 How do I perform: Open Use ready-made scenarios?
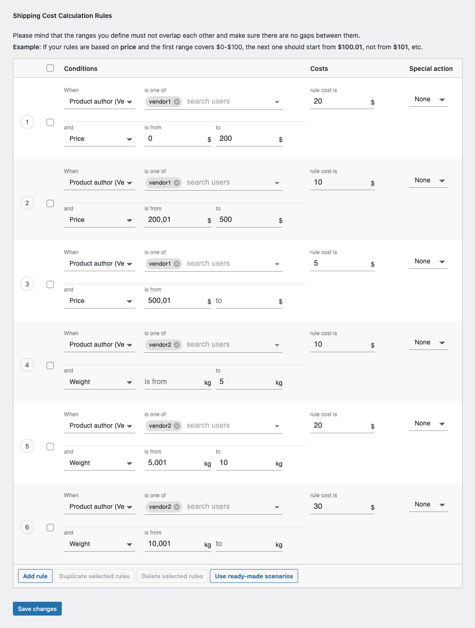click(254, 576)
